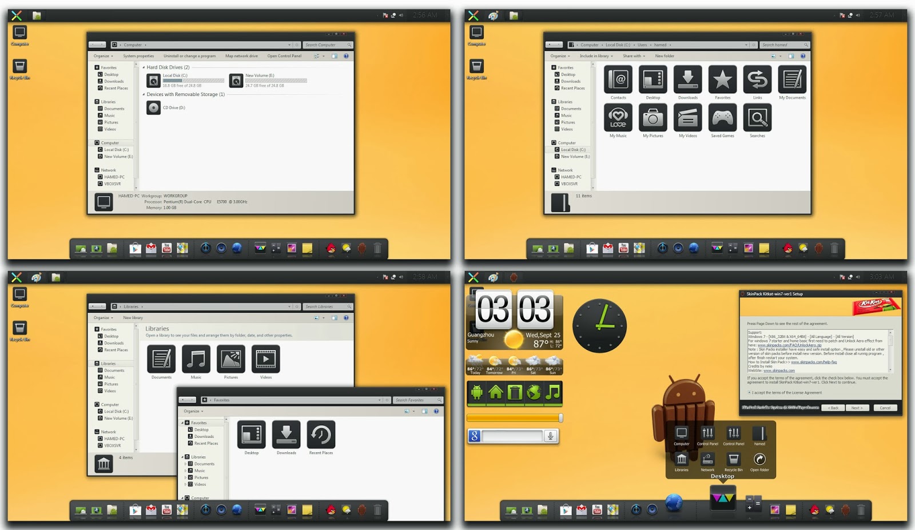The width and height of the screenshot is (915, 530).
Task: Click Uninstall or change a program
Action: 189,56
